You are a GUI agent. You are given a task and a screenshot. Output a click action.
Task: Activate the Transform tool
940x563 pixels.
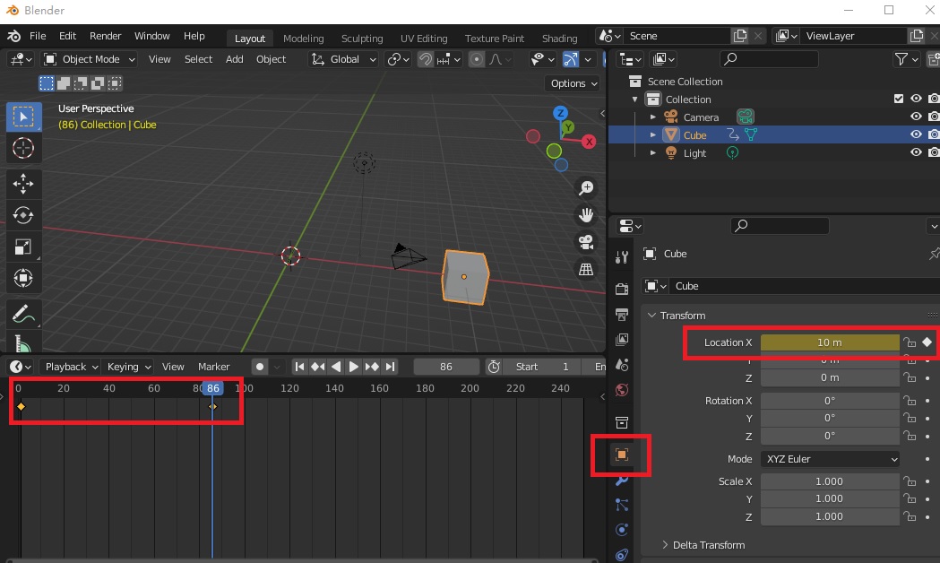coord(23,278)
